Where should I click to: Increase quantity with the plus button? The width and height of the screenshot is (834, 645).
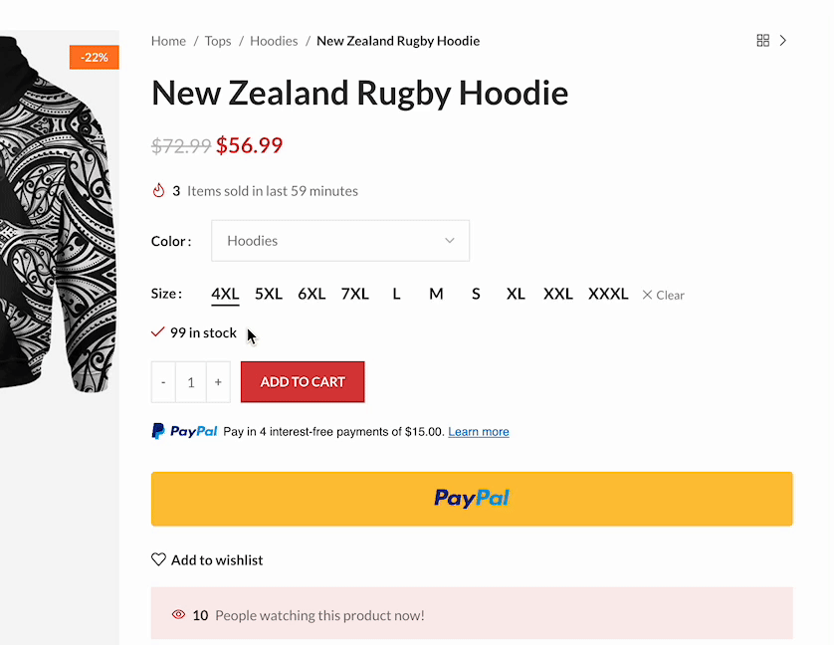tap(218, 382)
